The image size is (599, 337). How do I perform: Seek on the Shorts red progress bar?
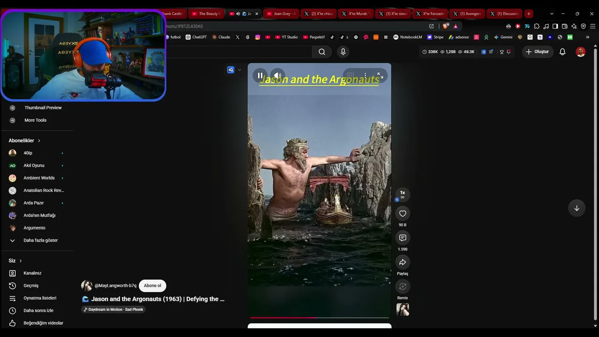pyautogui.click(x=320, y=318)
